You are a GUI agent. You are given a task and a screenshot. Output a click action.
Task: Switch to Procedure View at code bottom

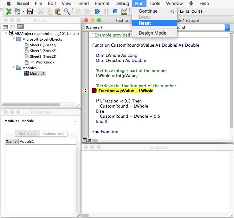pyautogui.click(x=84, y=140)
